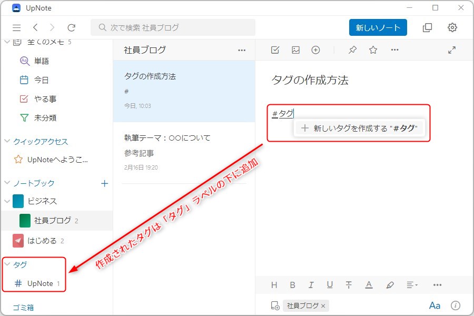The height and width of the screenshot is (316, 474).
Task: Collapse the 全てのメモ section chevron
Action: click(x=7, y=42)
